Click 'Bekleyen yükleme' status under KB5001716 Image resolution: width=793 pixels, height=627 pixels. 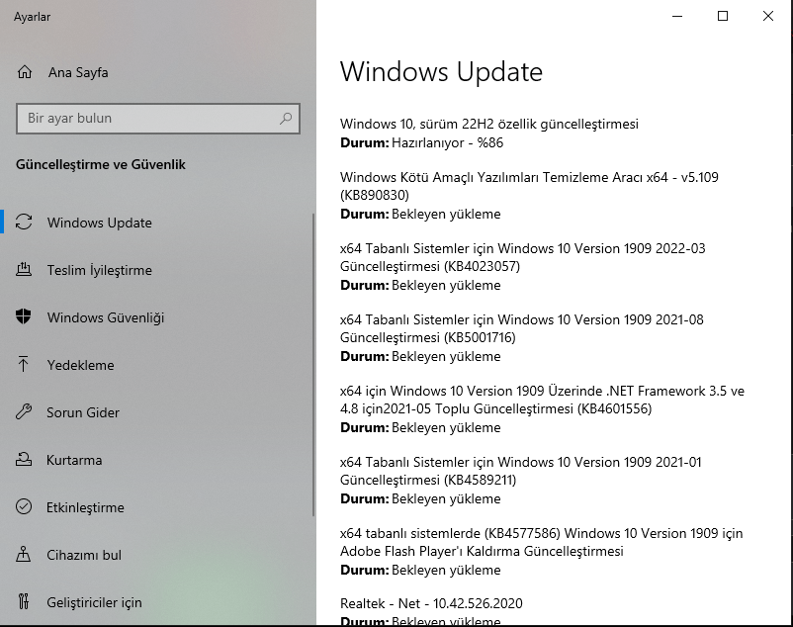pyautogui.click(x=446, y=356)
